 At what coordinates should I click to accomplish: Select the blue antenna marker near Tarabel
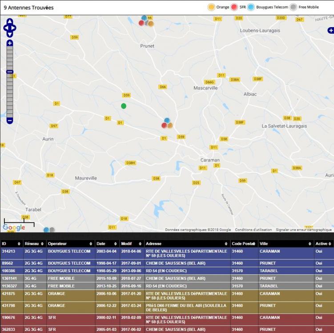tap(46, 230)
